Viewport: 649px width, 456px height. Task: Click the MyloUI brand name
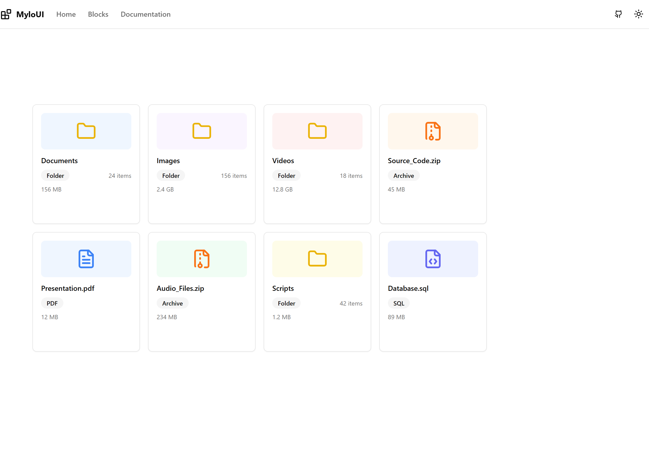click(x=30, y=14)
